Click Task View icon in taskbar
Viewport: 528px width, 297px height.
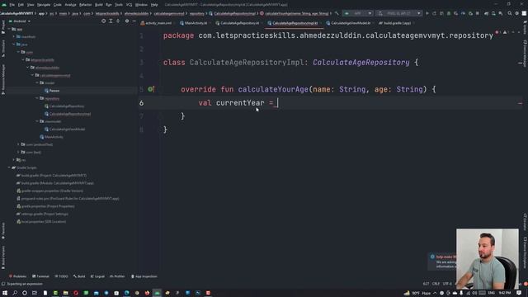click(35, 293)
